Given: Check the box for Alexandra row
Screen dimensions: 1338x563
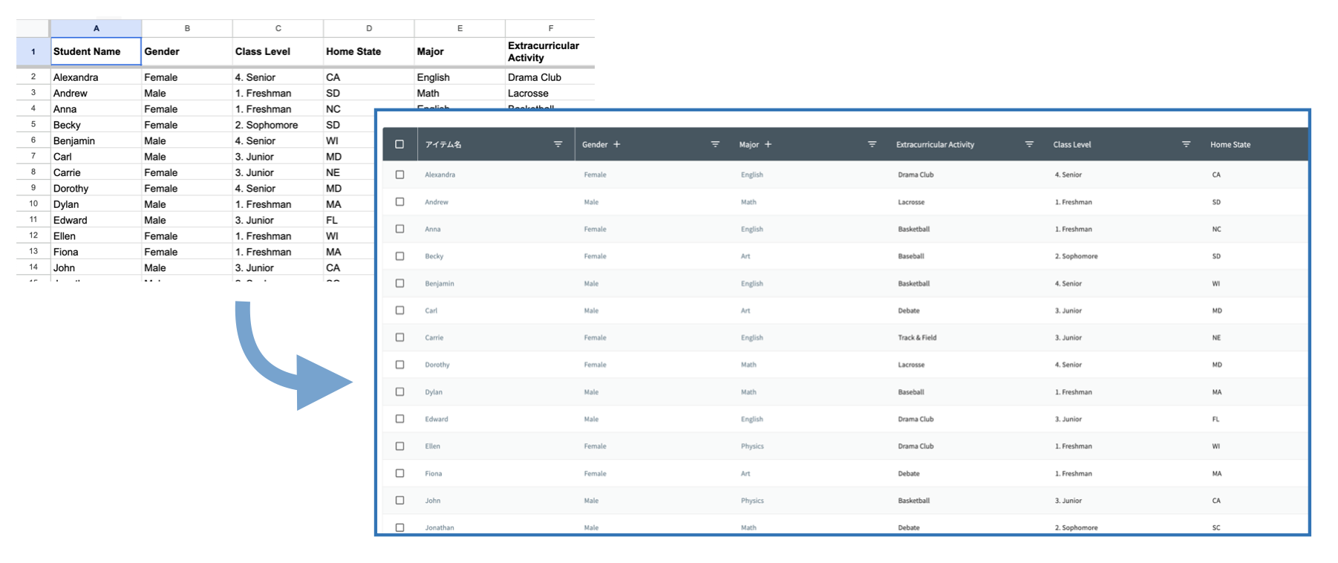Looking at the screenshot, I should (x=399, y=175).
